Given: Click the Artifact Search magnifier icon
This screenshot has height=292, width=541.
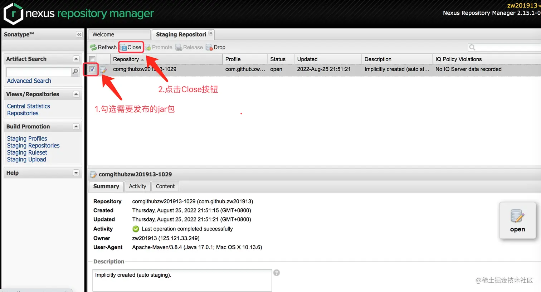Looking at the screenshot, I should click(x=75, y=72).
